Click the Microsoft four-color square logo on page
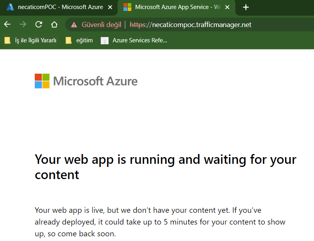Viewport: 314px width, 241px height. click(42, 81)
